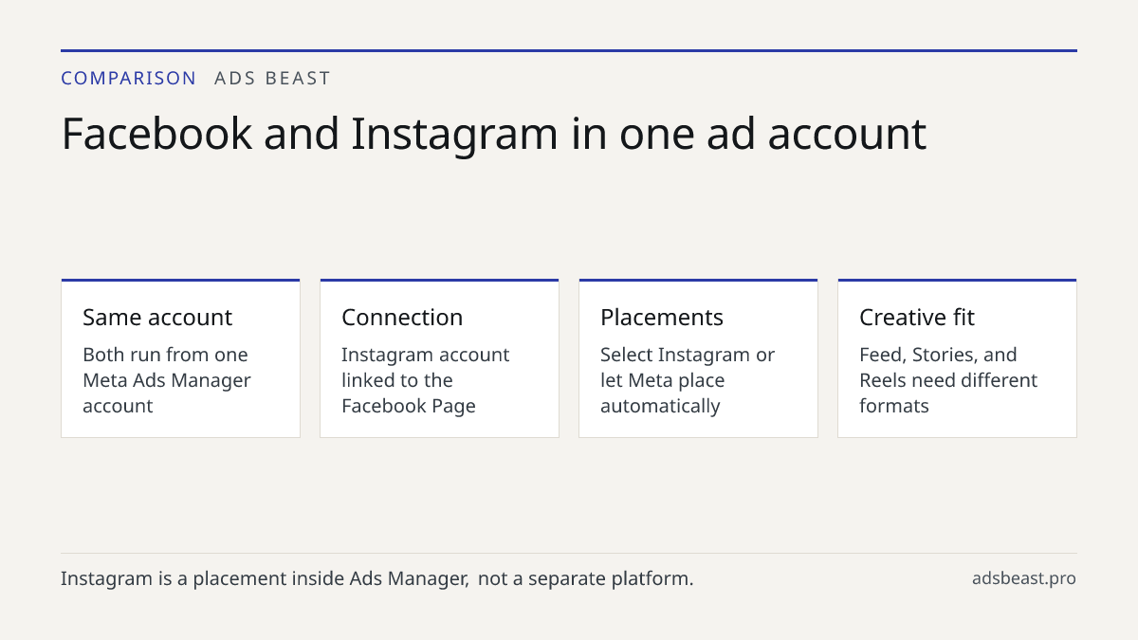
Task: Select the 'Creative fit' card heading
Action: [917, 318]
